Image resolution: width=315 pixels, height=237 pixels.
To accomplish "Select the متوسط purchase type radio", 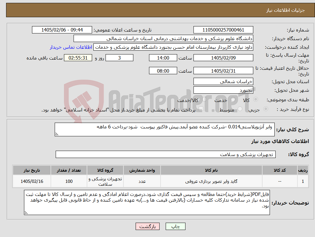I will point(240,109).
